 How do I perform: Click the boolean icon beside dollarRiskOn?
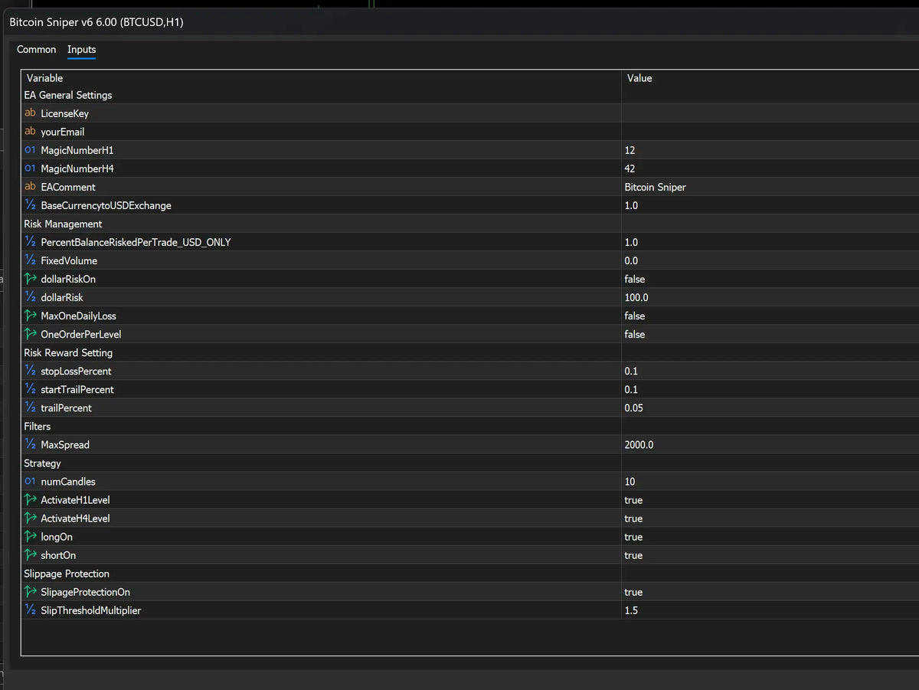(30, 279)
